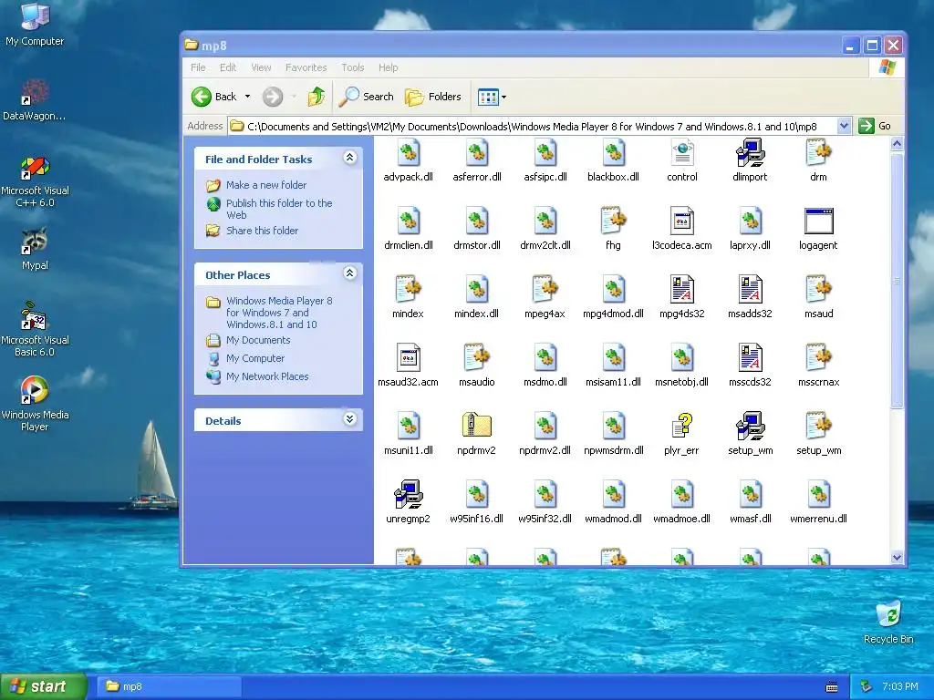Select the drm file icon
This screenshot has height=700, width=934.
818,152
